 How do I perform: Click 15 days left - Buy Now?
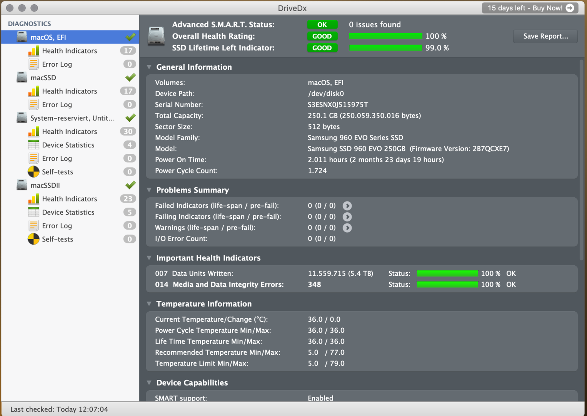click(x=530, y=8)
